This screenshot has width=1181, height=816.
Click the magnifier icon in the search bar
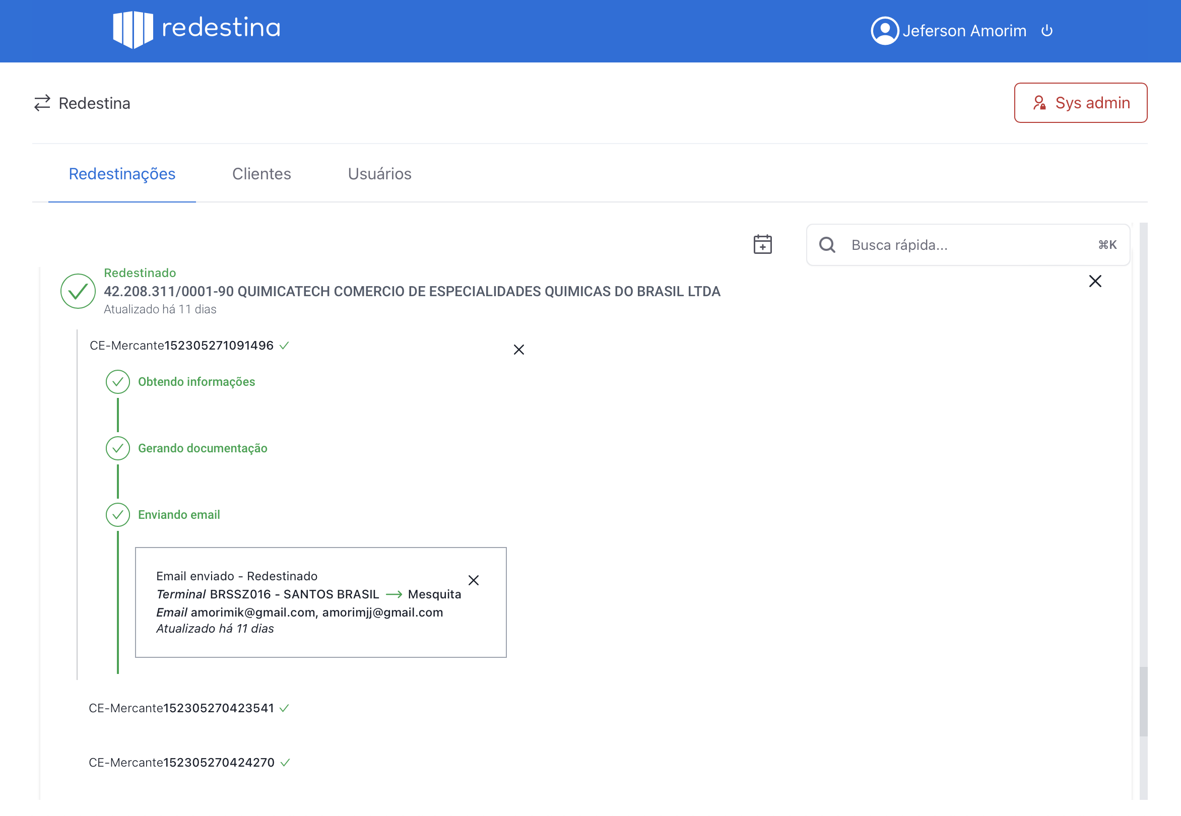(828, 245)
